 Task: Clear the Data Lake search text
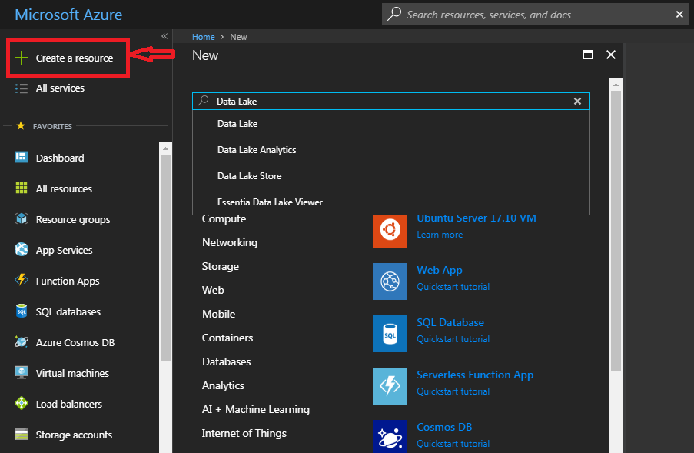click(x=578, y=101)
